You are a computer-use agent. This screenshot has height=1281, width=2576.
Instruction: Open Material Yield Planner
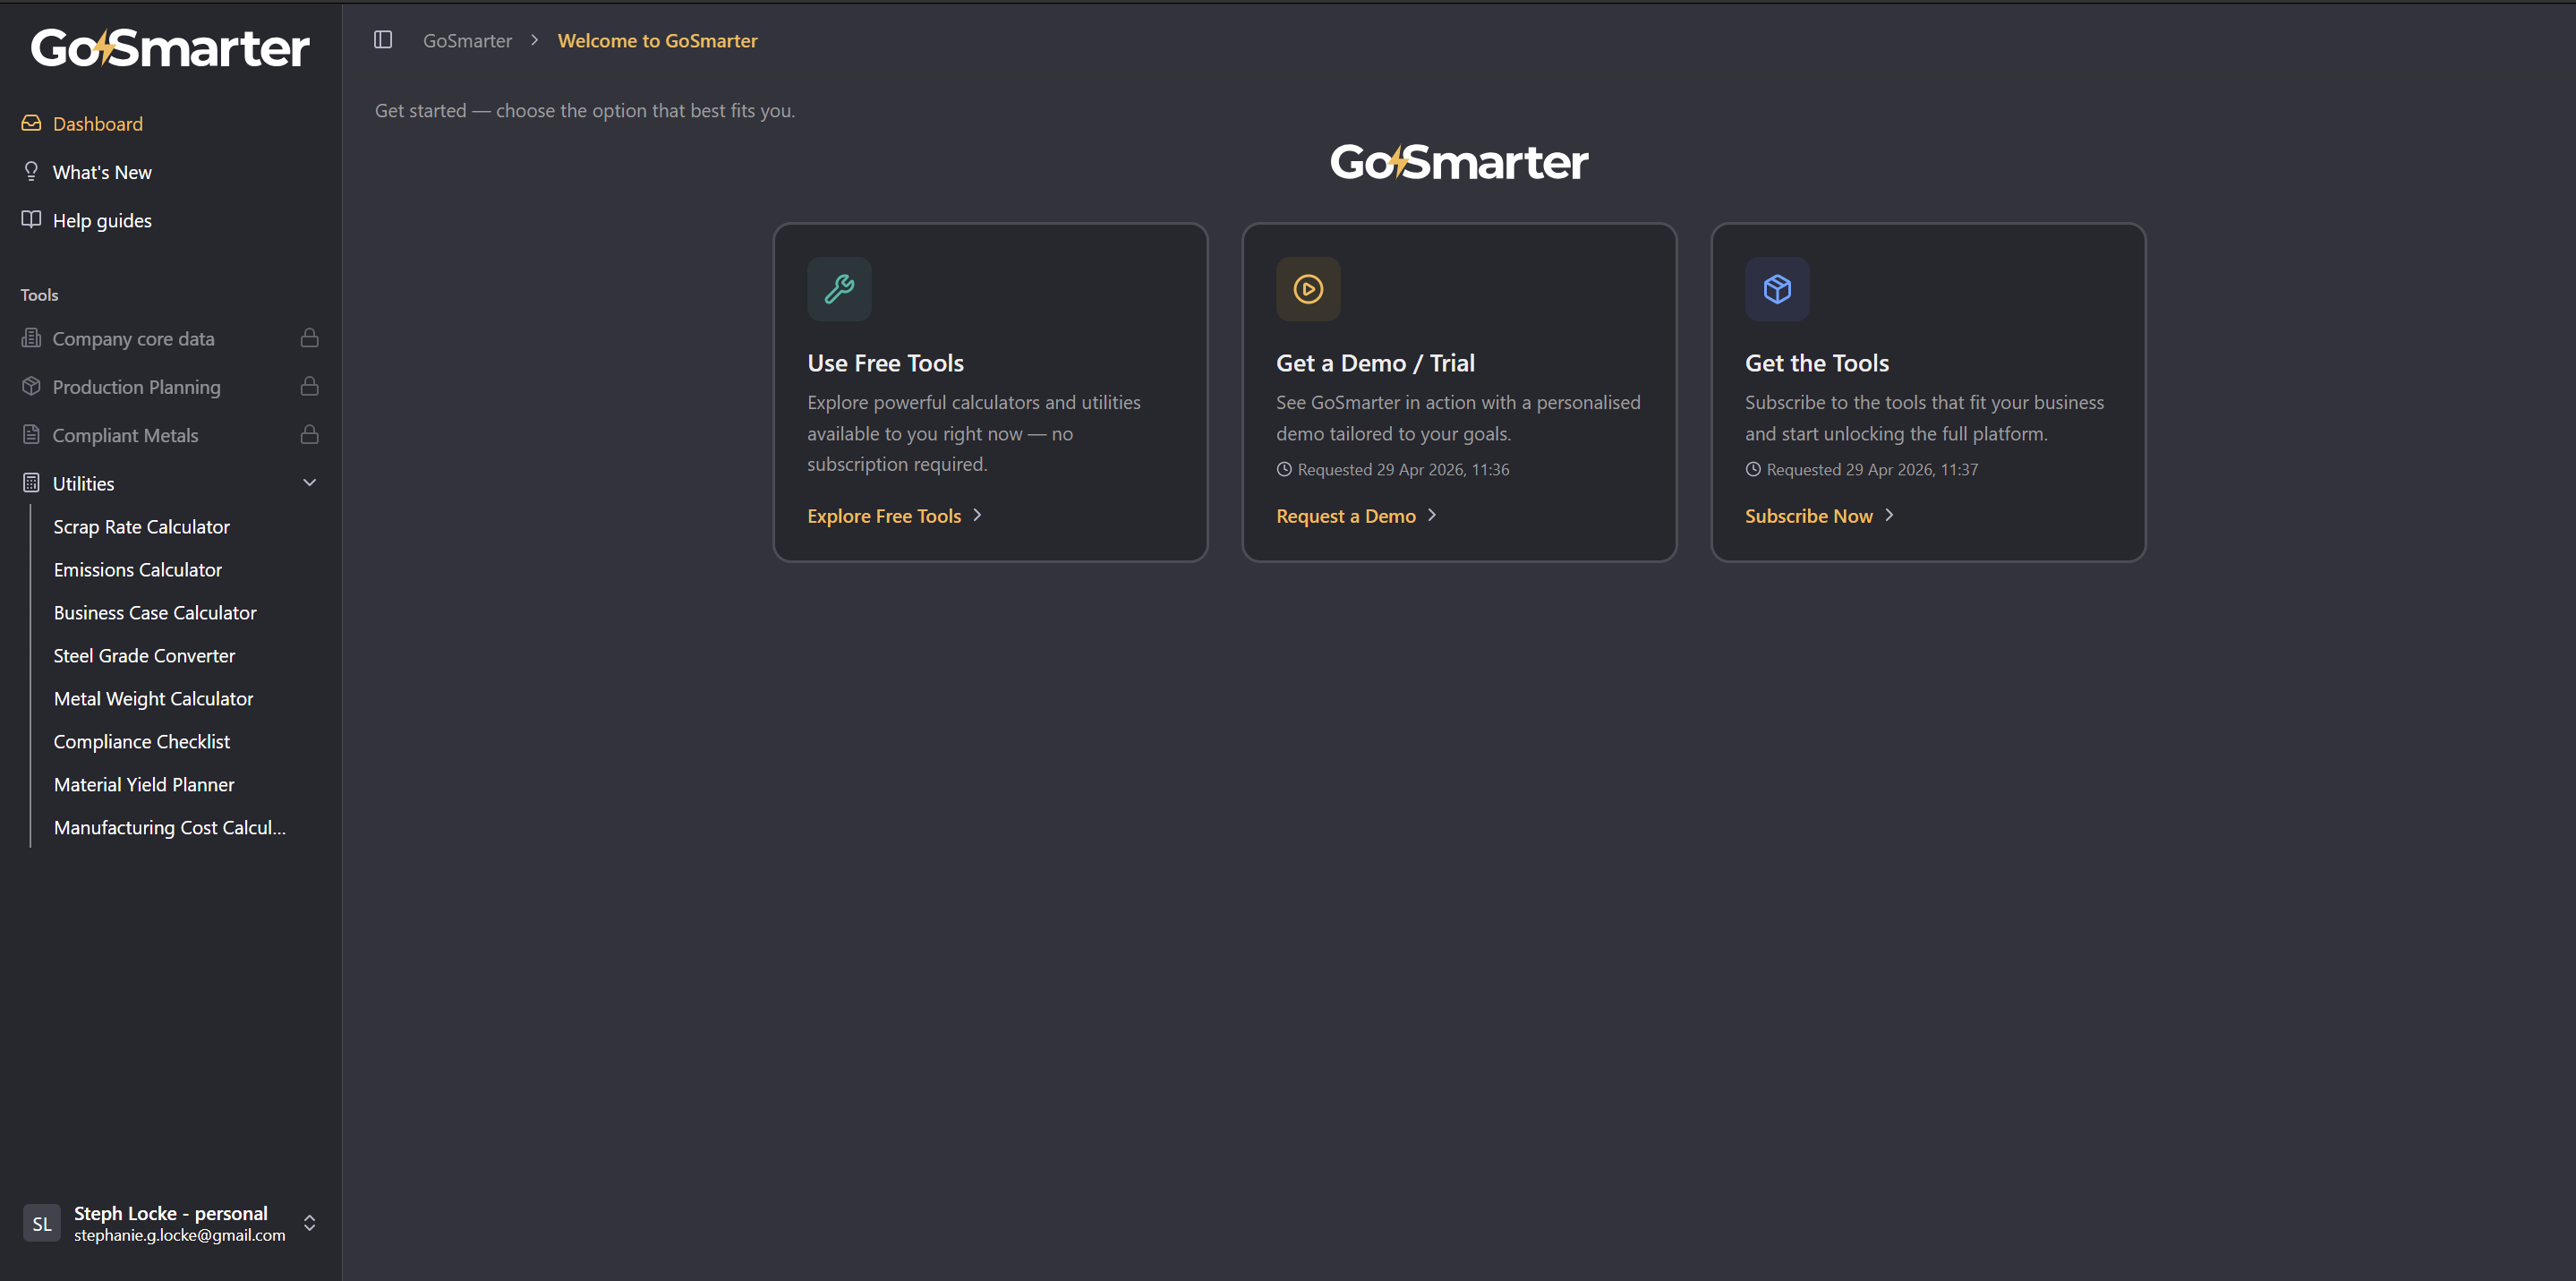click(143, 784)
